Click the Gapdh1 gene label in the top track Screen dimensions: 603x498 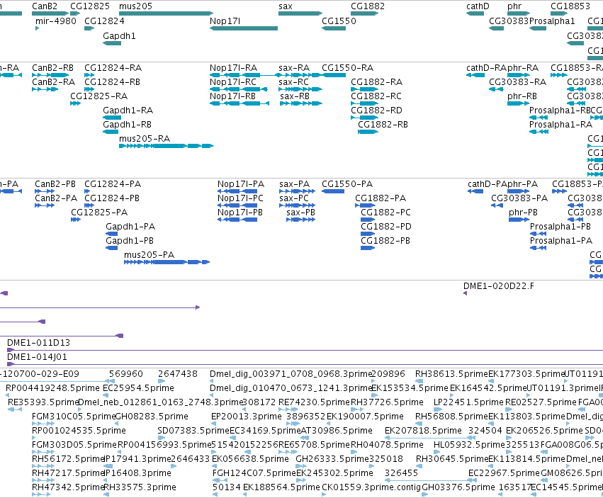click(119, 35)
